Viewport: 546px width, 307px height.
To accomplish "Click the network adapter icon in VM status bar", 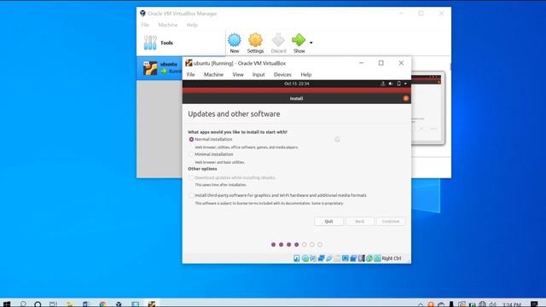I will [321, 258].
